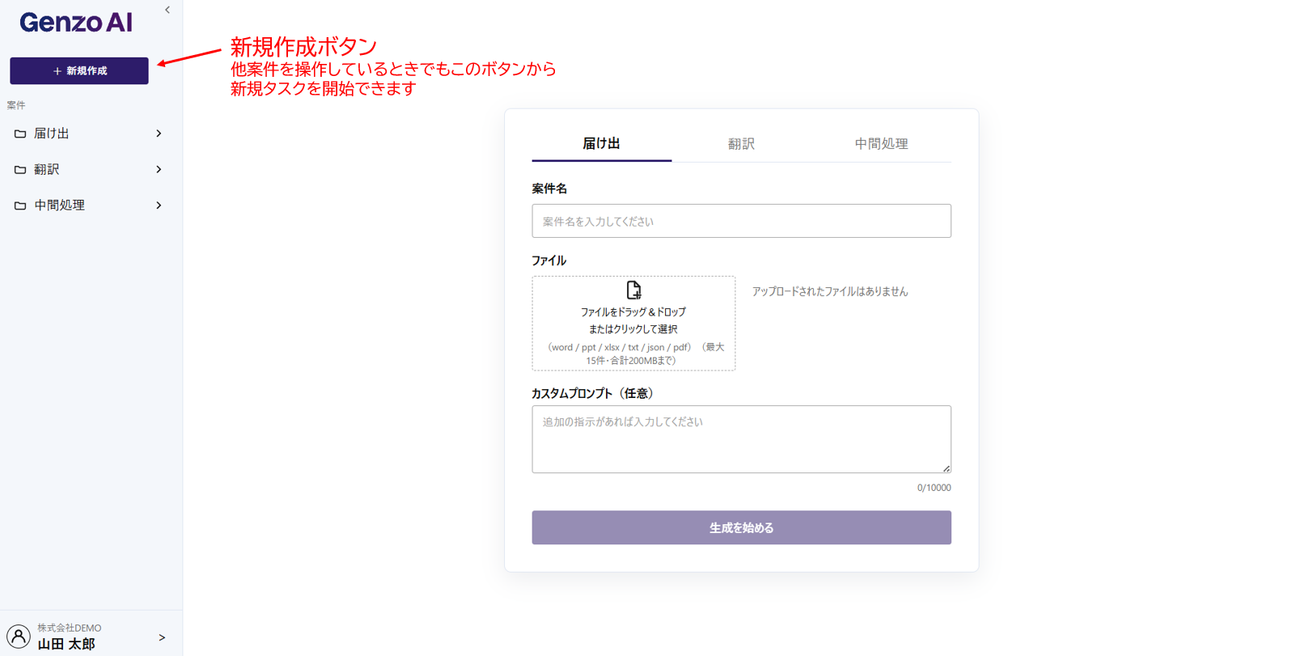This screenshot has height=656, width=1292.
Task: Collapse the sidebar with the top chevron
Action: 167,11
